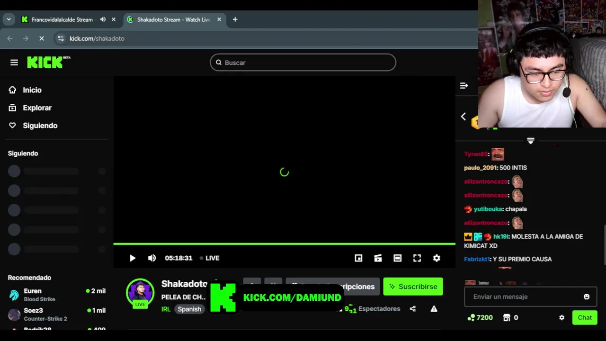Mute the stream volume
Screen dimensions: 606x341
point(151,258)
